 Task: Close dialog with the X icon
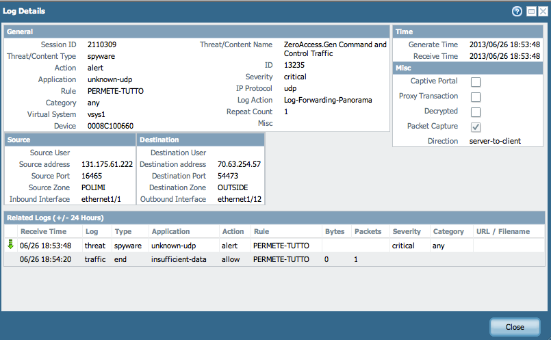pyautogui.click(x=541, y=12)
